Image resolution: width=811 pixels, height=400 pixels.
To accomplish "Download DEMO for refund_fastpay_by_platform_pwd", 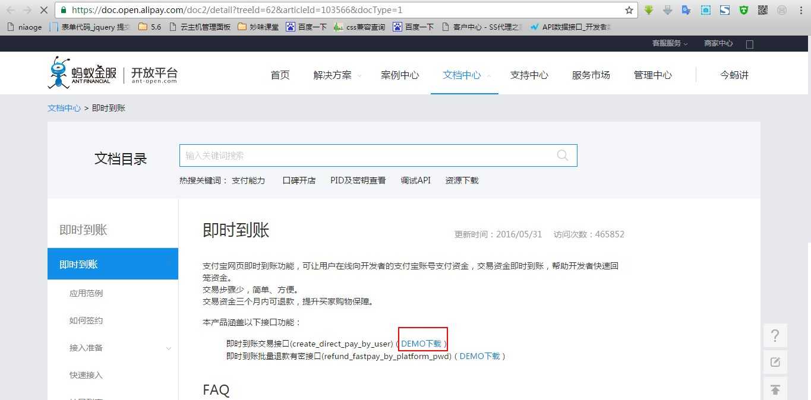I will click(479, 356).
